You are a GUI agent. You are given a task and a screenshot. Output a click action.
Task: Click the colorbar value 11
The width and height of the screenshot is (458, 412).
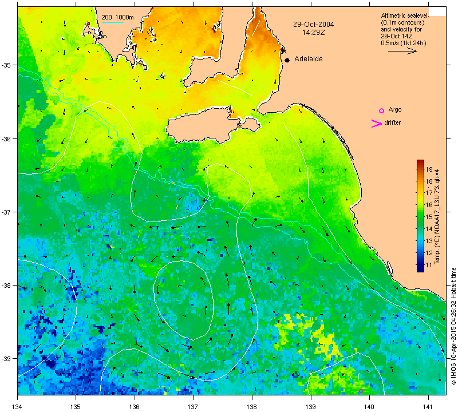click(x=429, y=265)
